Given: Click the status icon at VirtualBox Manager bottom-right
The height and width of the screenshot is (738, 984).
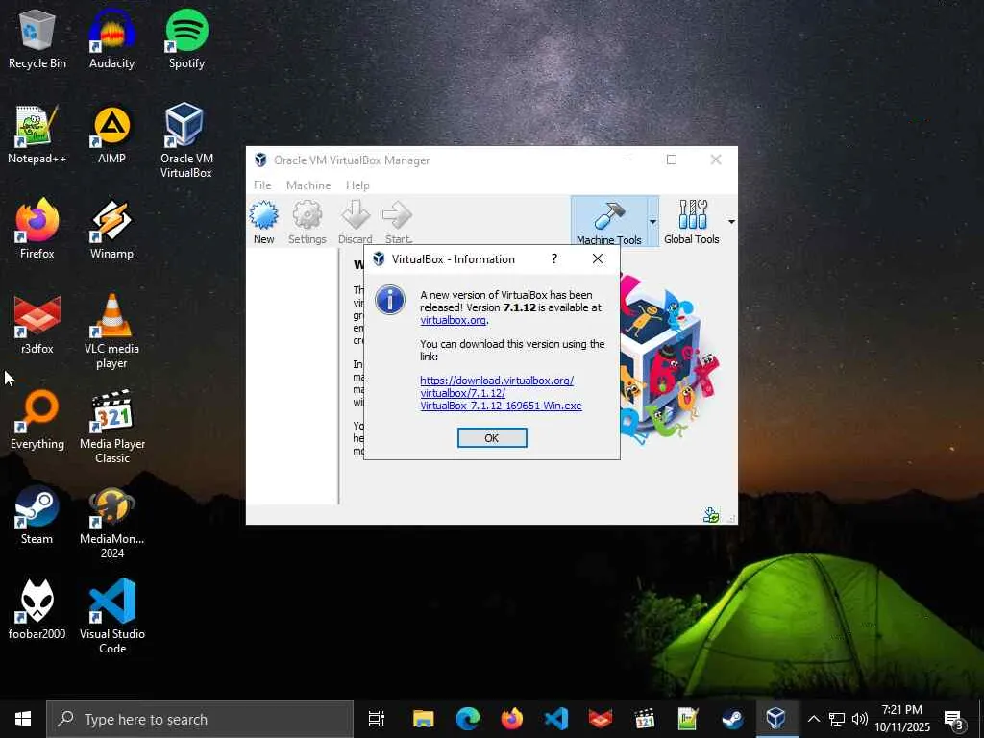Looking at the screenshot, I should pos(711,515).
